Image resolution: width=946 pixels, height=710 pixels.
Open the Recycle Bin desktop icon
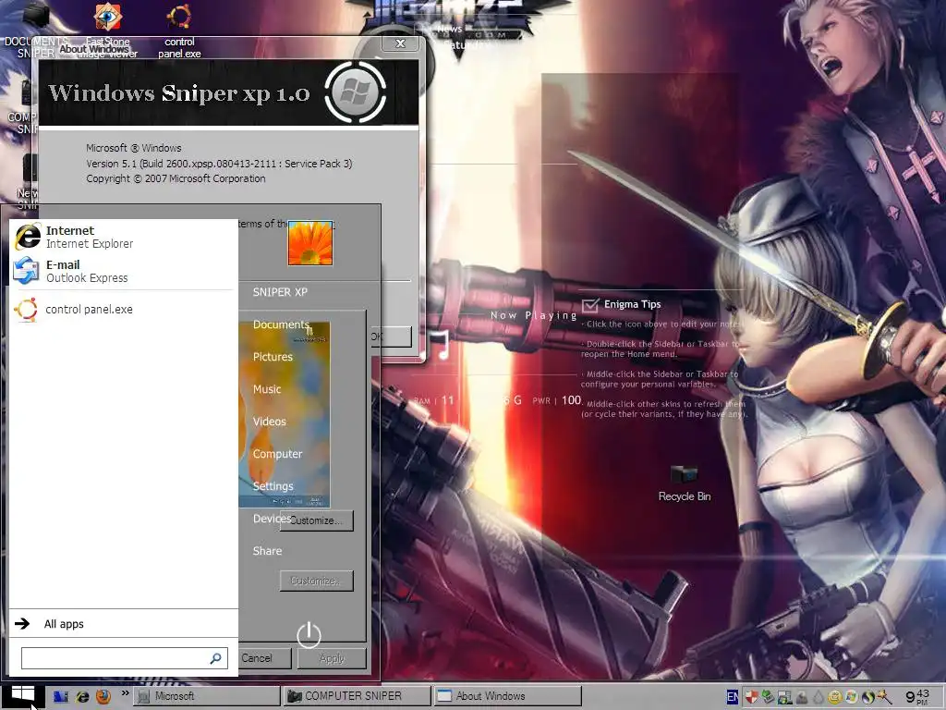[685, 484]
